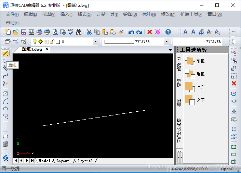Select the Rectangle drawing tool
This screenshot has height=173, width=241.
[x=5, y=136]
